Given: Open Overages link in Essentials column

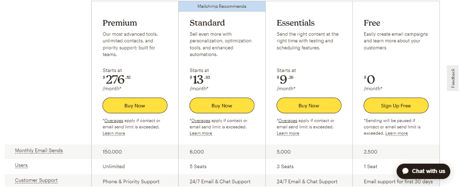Looking at the screenshot, I should 288,121.
